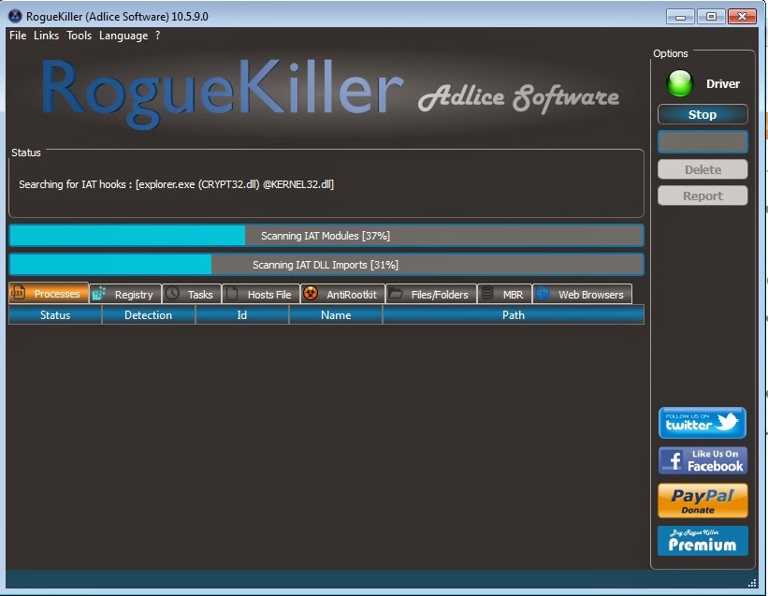Click the Adlice Software logo text
The height and width of the screenshot is (596, 768).
pos(518,97)
